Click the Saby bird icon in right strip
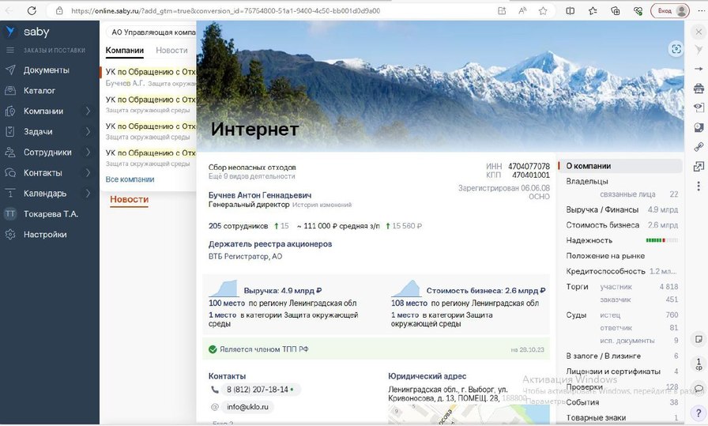 pos(699,50)
